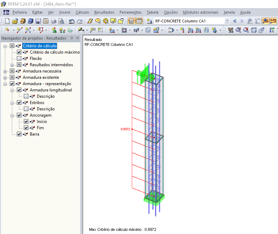
Task: Redo the last undone action
Action: pos(80,21)
